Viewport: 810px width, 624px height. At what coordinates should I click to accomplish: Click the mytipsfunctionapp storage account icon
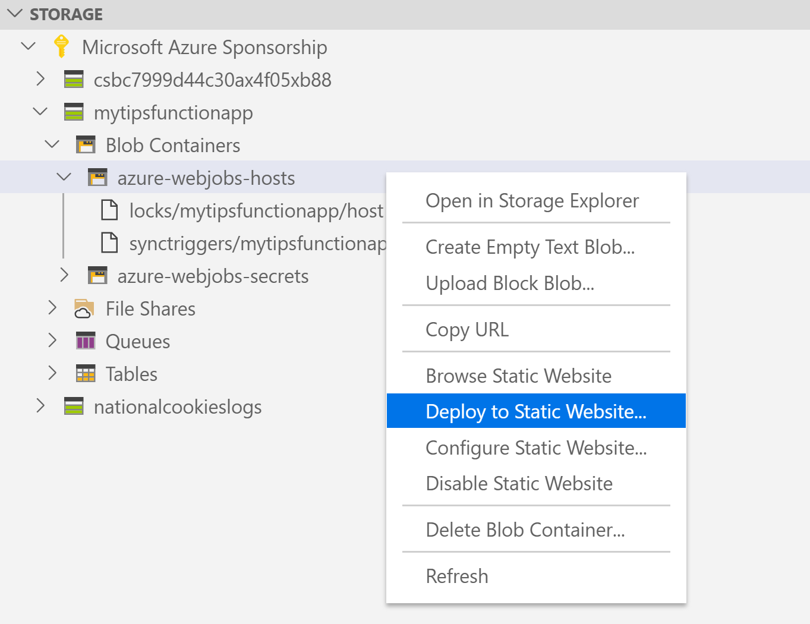tap(74, 112)
